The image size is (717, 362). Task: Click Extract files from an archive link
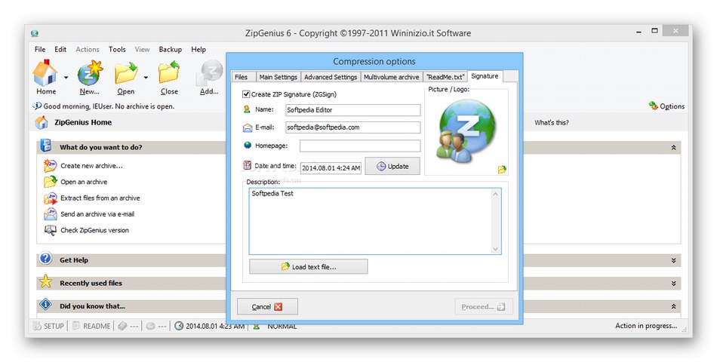click(x=100, y=198)
